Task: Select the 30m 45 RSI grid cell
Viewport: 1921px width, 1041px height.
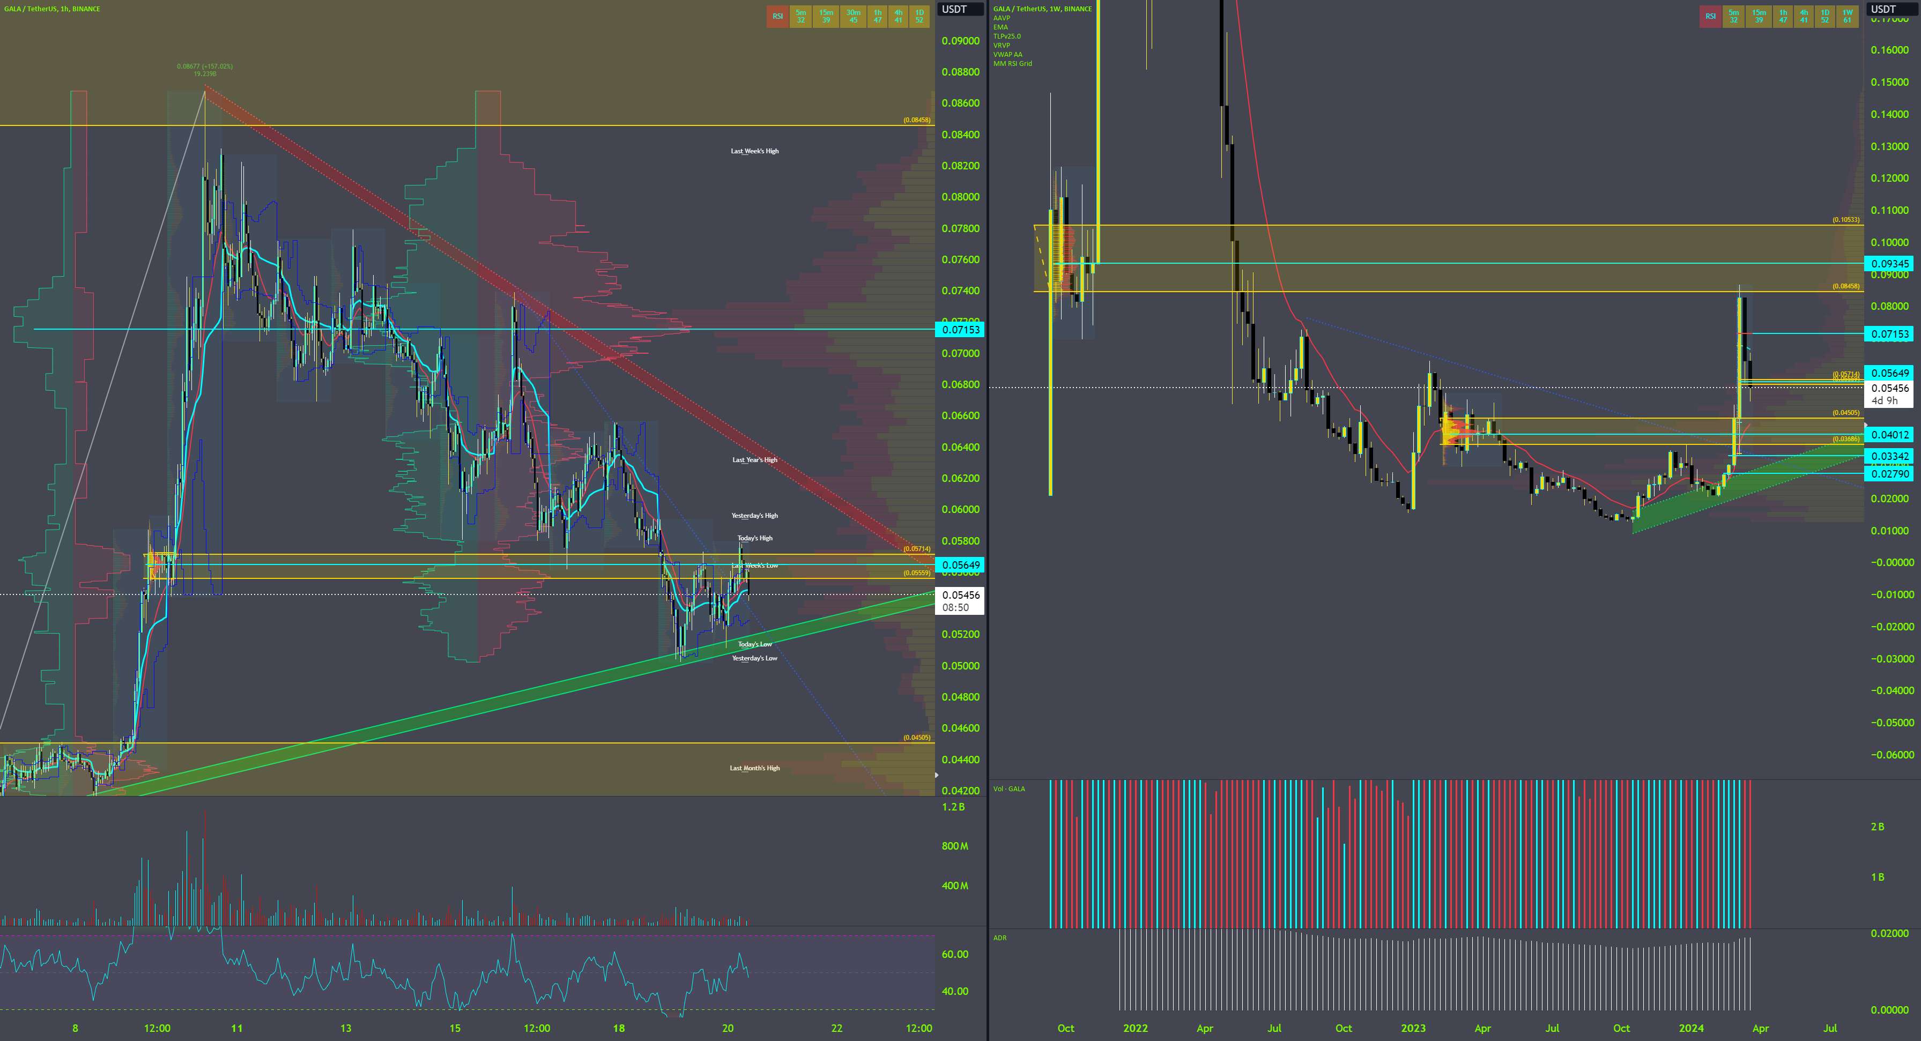Action: click(x=853, y=17)
